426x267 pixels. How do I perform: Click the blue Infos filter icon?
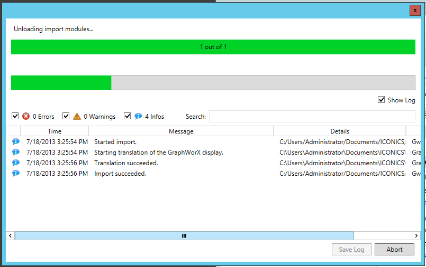[138, 116]
